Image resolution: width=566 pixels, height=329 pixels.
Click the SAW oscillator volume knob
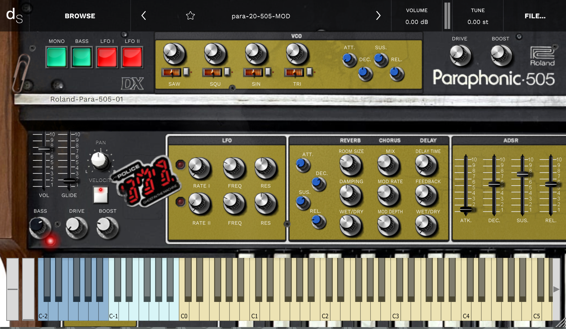pyautogui.click(x=174, y=54)
